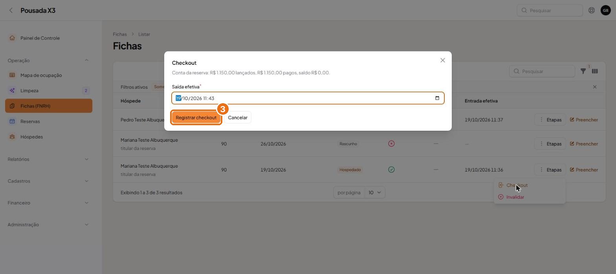Open Etapas menu for Mariana row Hospedado

[550, 170]
